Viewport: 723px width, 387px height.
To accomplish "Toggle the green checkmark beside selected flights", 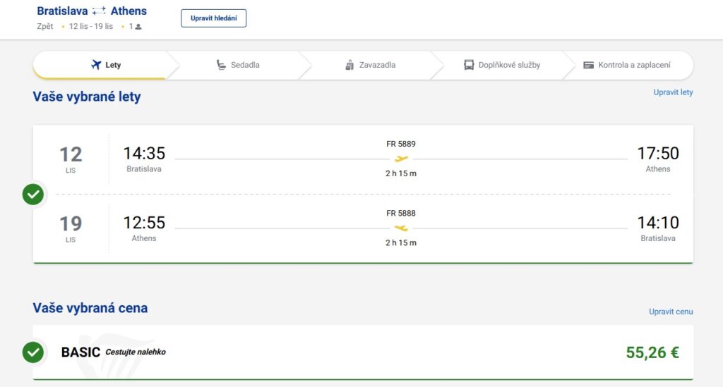I will 33,194.
